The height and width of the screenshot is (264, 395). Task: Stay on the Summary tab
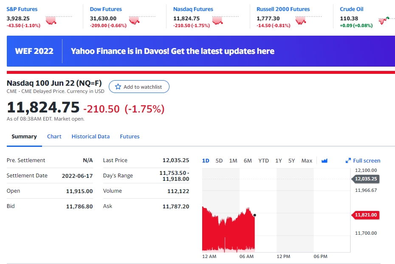click(24, 136)
